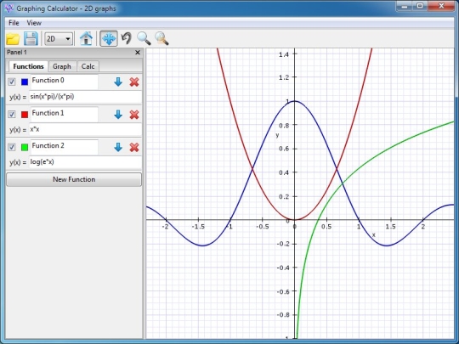Image resolution: width=459 pixels, height=344 pixels.
Task: Uncheck the Function 2 visibility checkbox
Action: point(11,147)
